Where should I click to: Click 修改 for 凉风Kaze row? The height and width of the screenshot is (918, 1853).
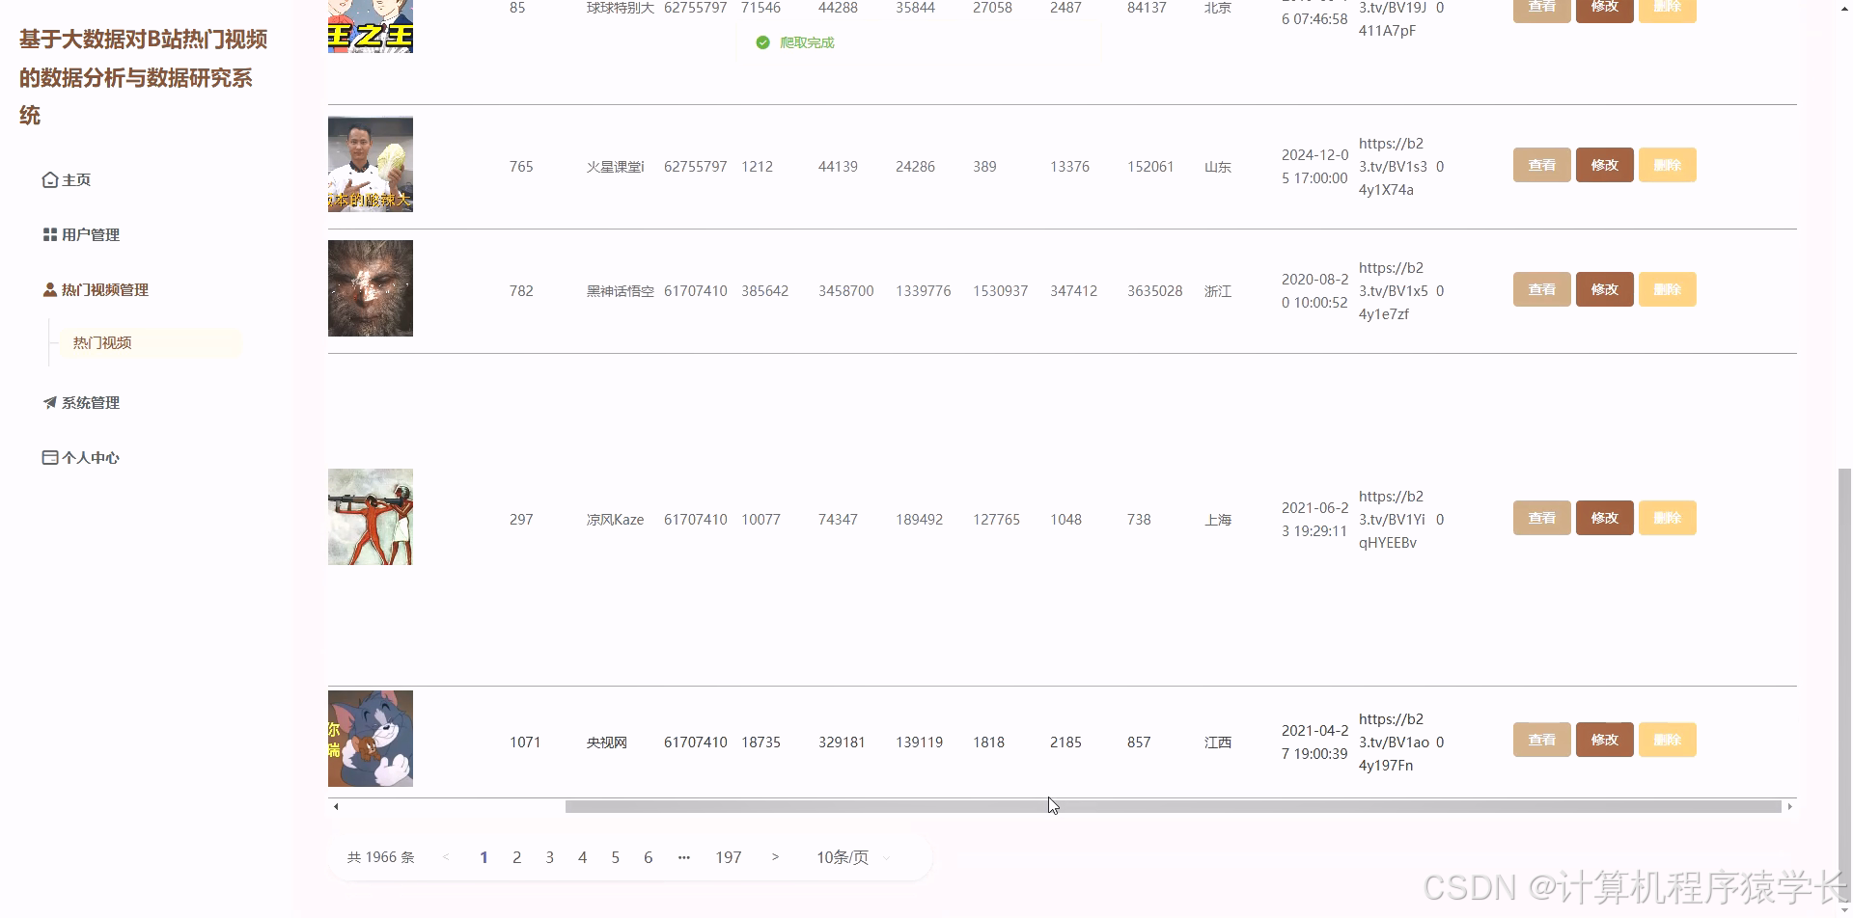click(1604, 518)
